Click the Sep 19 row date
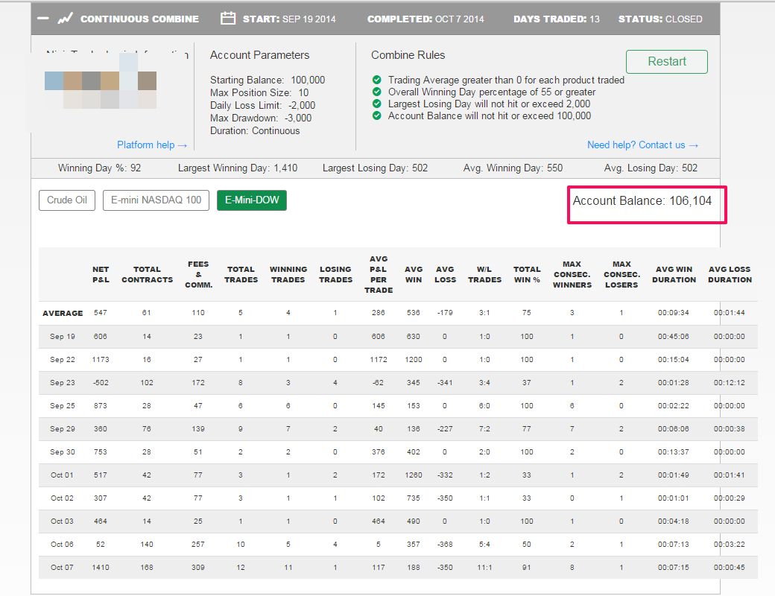 click(x=63, y=337)
